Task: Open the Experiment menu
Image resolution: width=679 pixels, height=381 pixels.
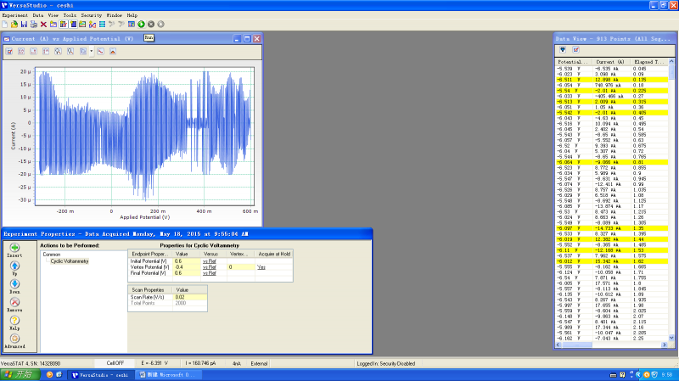Action: click(x=14, y=15)
